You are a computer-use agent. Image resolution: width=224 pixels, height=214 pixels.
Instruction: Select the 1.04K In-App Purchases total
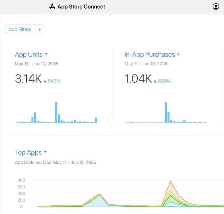tap(138, 78)
